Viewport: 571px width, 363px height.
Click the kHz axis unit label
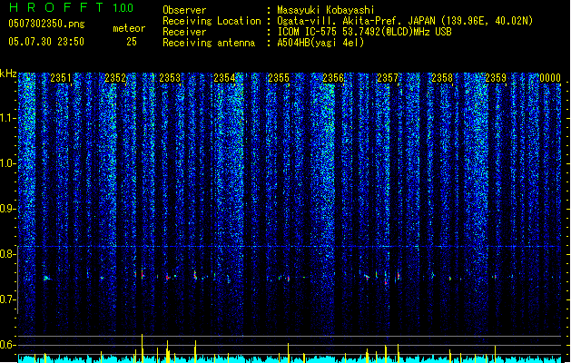(x=8, y=74)
